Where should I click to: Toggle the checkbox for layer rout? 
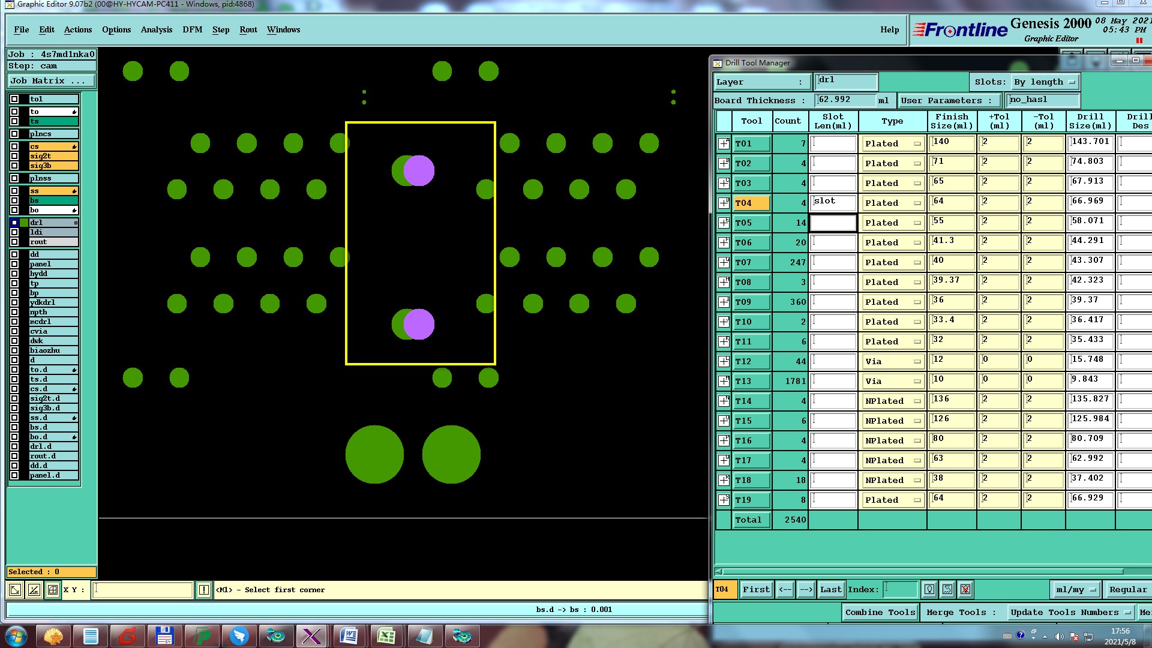click(x=14, y=242)
